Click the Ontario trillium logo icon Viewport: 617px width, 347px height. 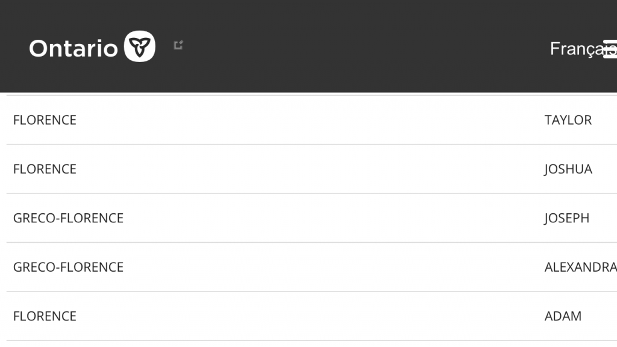click(140, 46)
